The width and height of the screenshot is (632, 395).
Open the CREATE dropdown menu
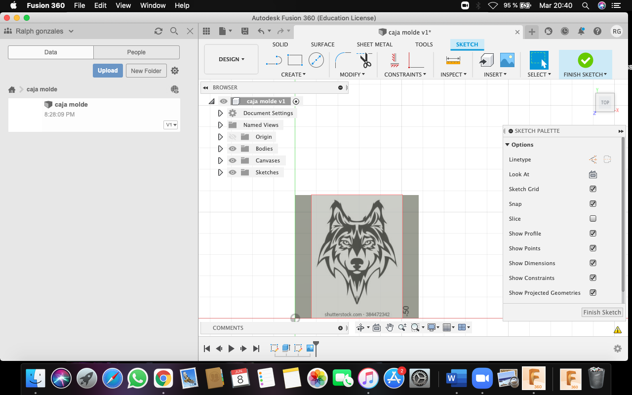pos(293,75)
